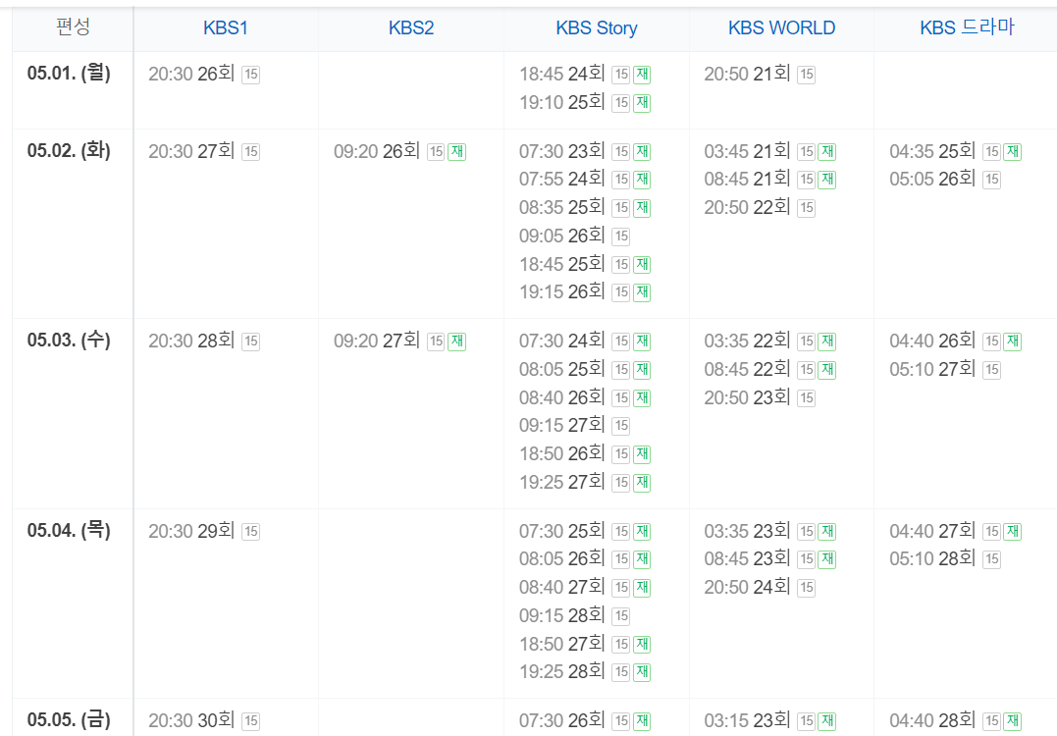Image resolution: width=1057 pixels, height=736 pixels.
Task: Click age-15 badge on KBS Story 09:05 26회
Action: coord(621,236)
